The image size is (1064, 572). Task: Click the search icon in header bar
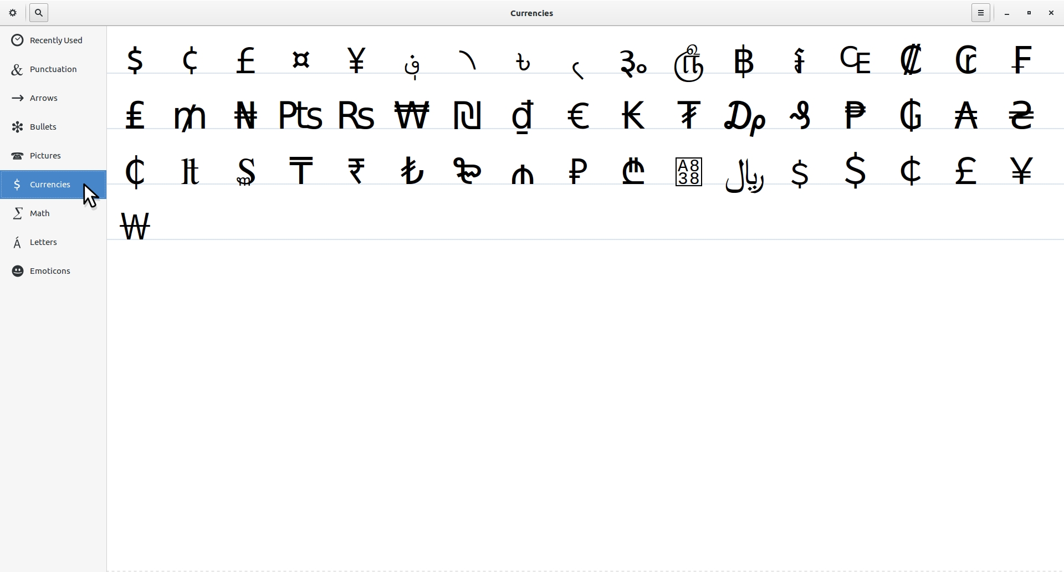[39, 13]
